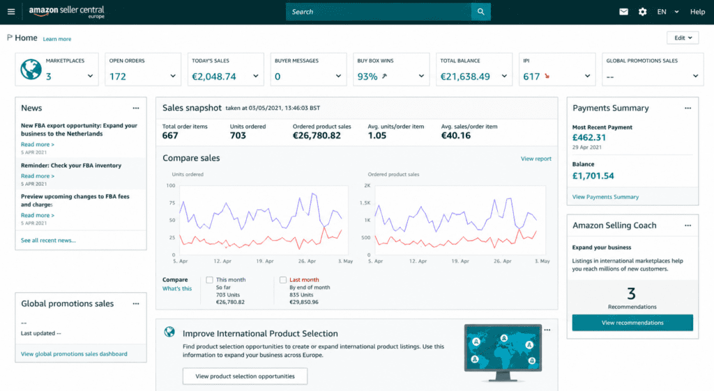The image size is (714, 391).
Task: Click the Marketplaces globe icon
Action: point(31,70)
